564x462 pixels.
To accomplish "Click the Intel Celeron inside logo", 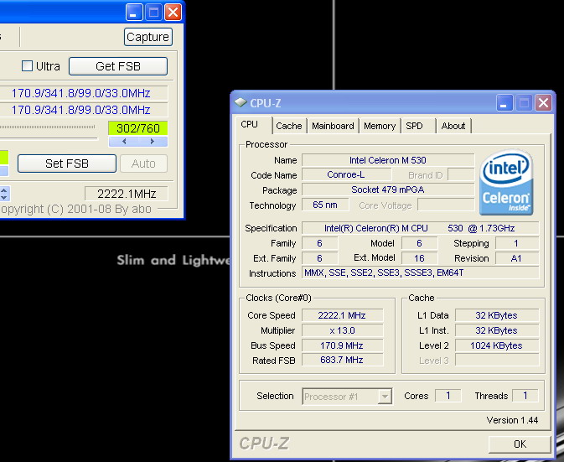I will [x=506, y=183].
